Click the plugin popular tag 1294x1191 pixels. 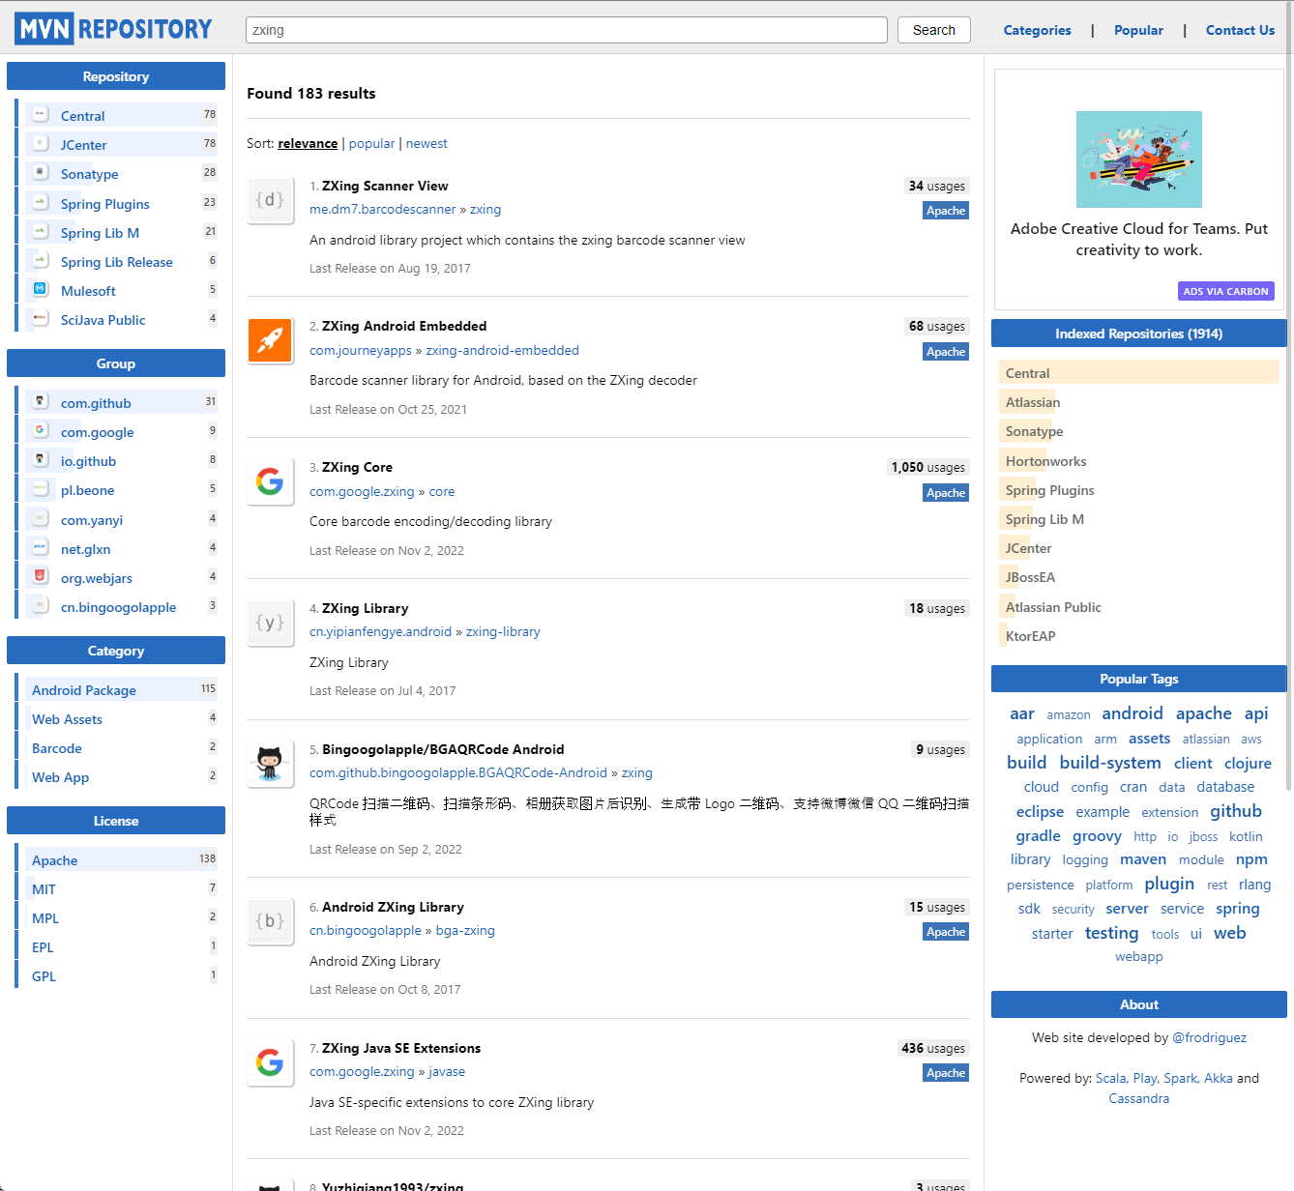(x=1169, y=884)
